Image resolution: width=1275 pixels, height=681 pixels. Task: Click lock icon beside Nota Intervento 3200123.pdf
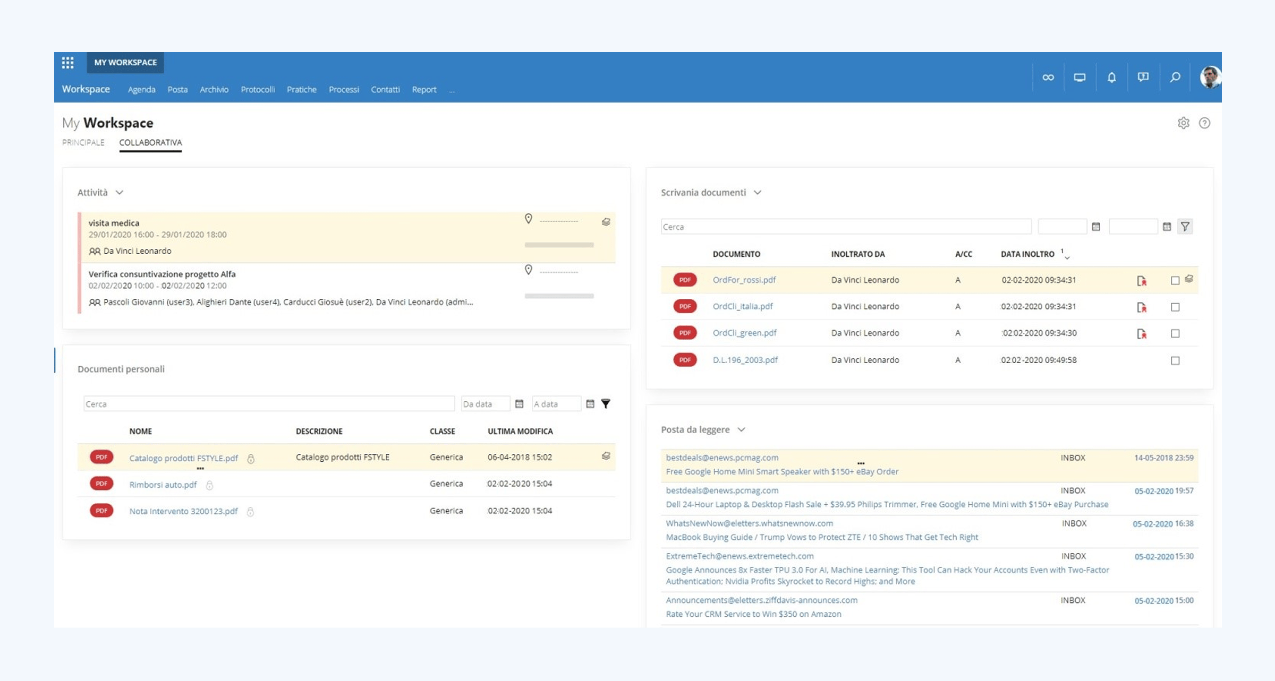coord(250,512)
